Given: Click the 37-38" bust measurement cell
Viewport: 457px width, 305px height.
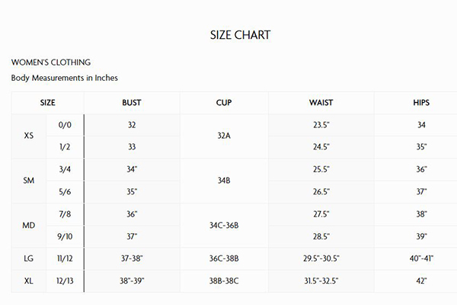Looking at the screenshot, I should click(132, 258).
